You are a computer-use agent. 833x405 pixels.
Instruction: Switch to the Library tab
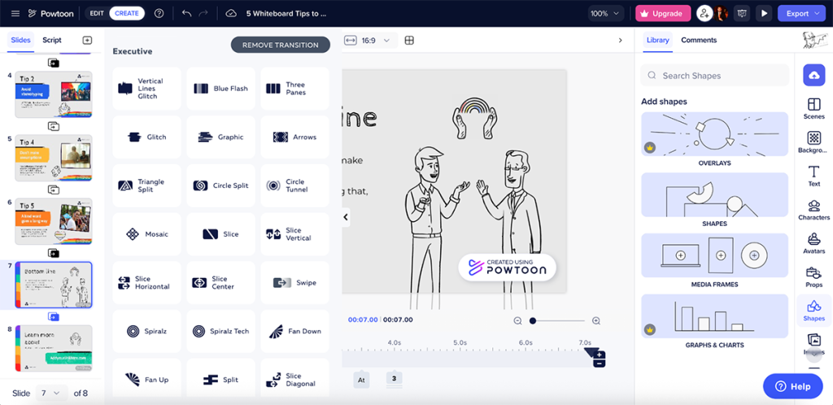[657, 41]
